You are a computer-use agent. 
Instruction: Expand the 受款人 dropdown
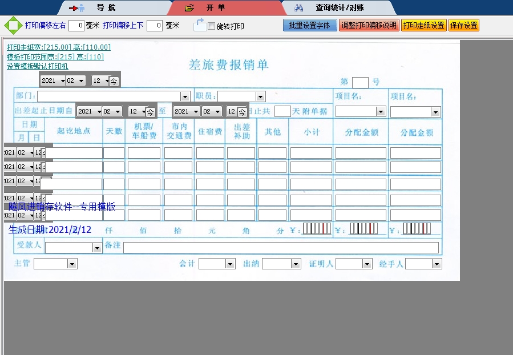click(x=96, y=248)
